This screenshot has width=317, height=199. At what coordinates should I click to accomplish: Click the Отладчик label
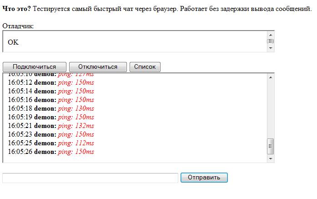point(18,26)
